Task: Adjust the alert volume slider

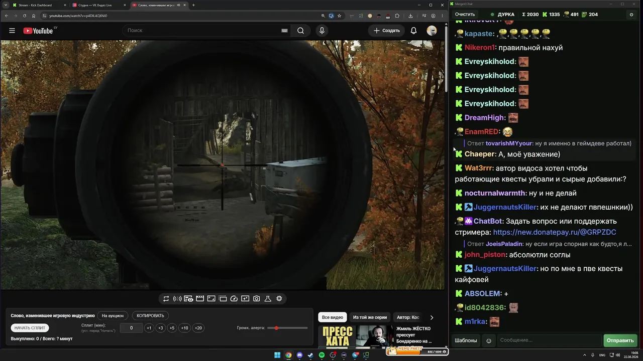Action: point(287,328)
